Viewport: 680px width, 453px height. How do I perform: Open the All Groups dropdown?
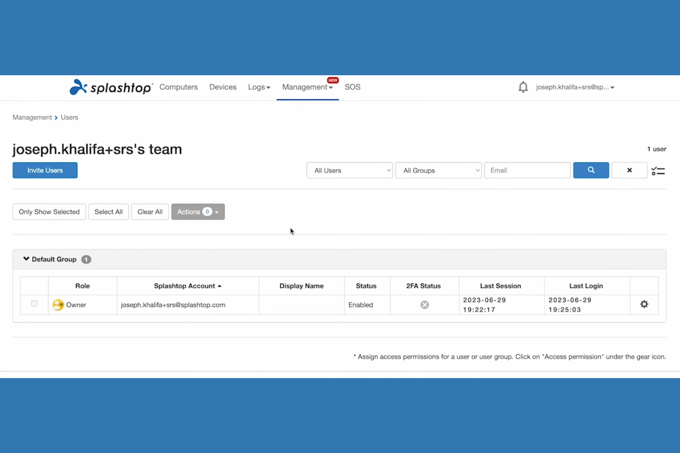(438, 170)
